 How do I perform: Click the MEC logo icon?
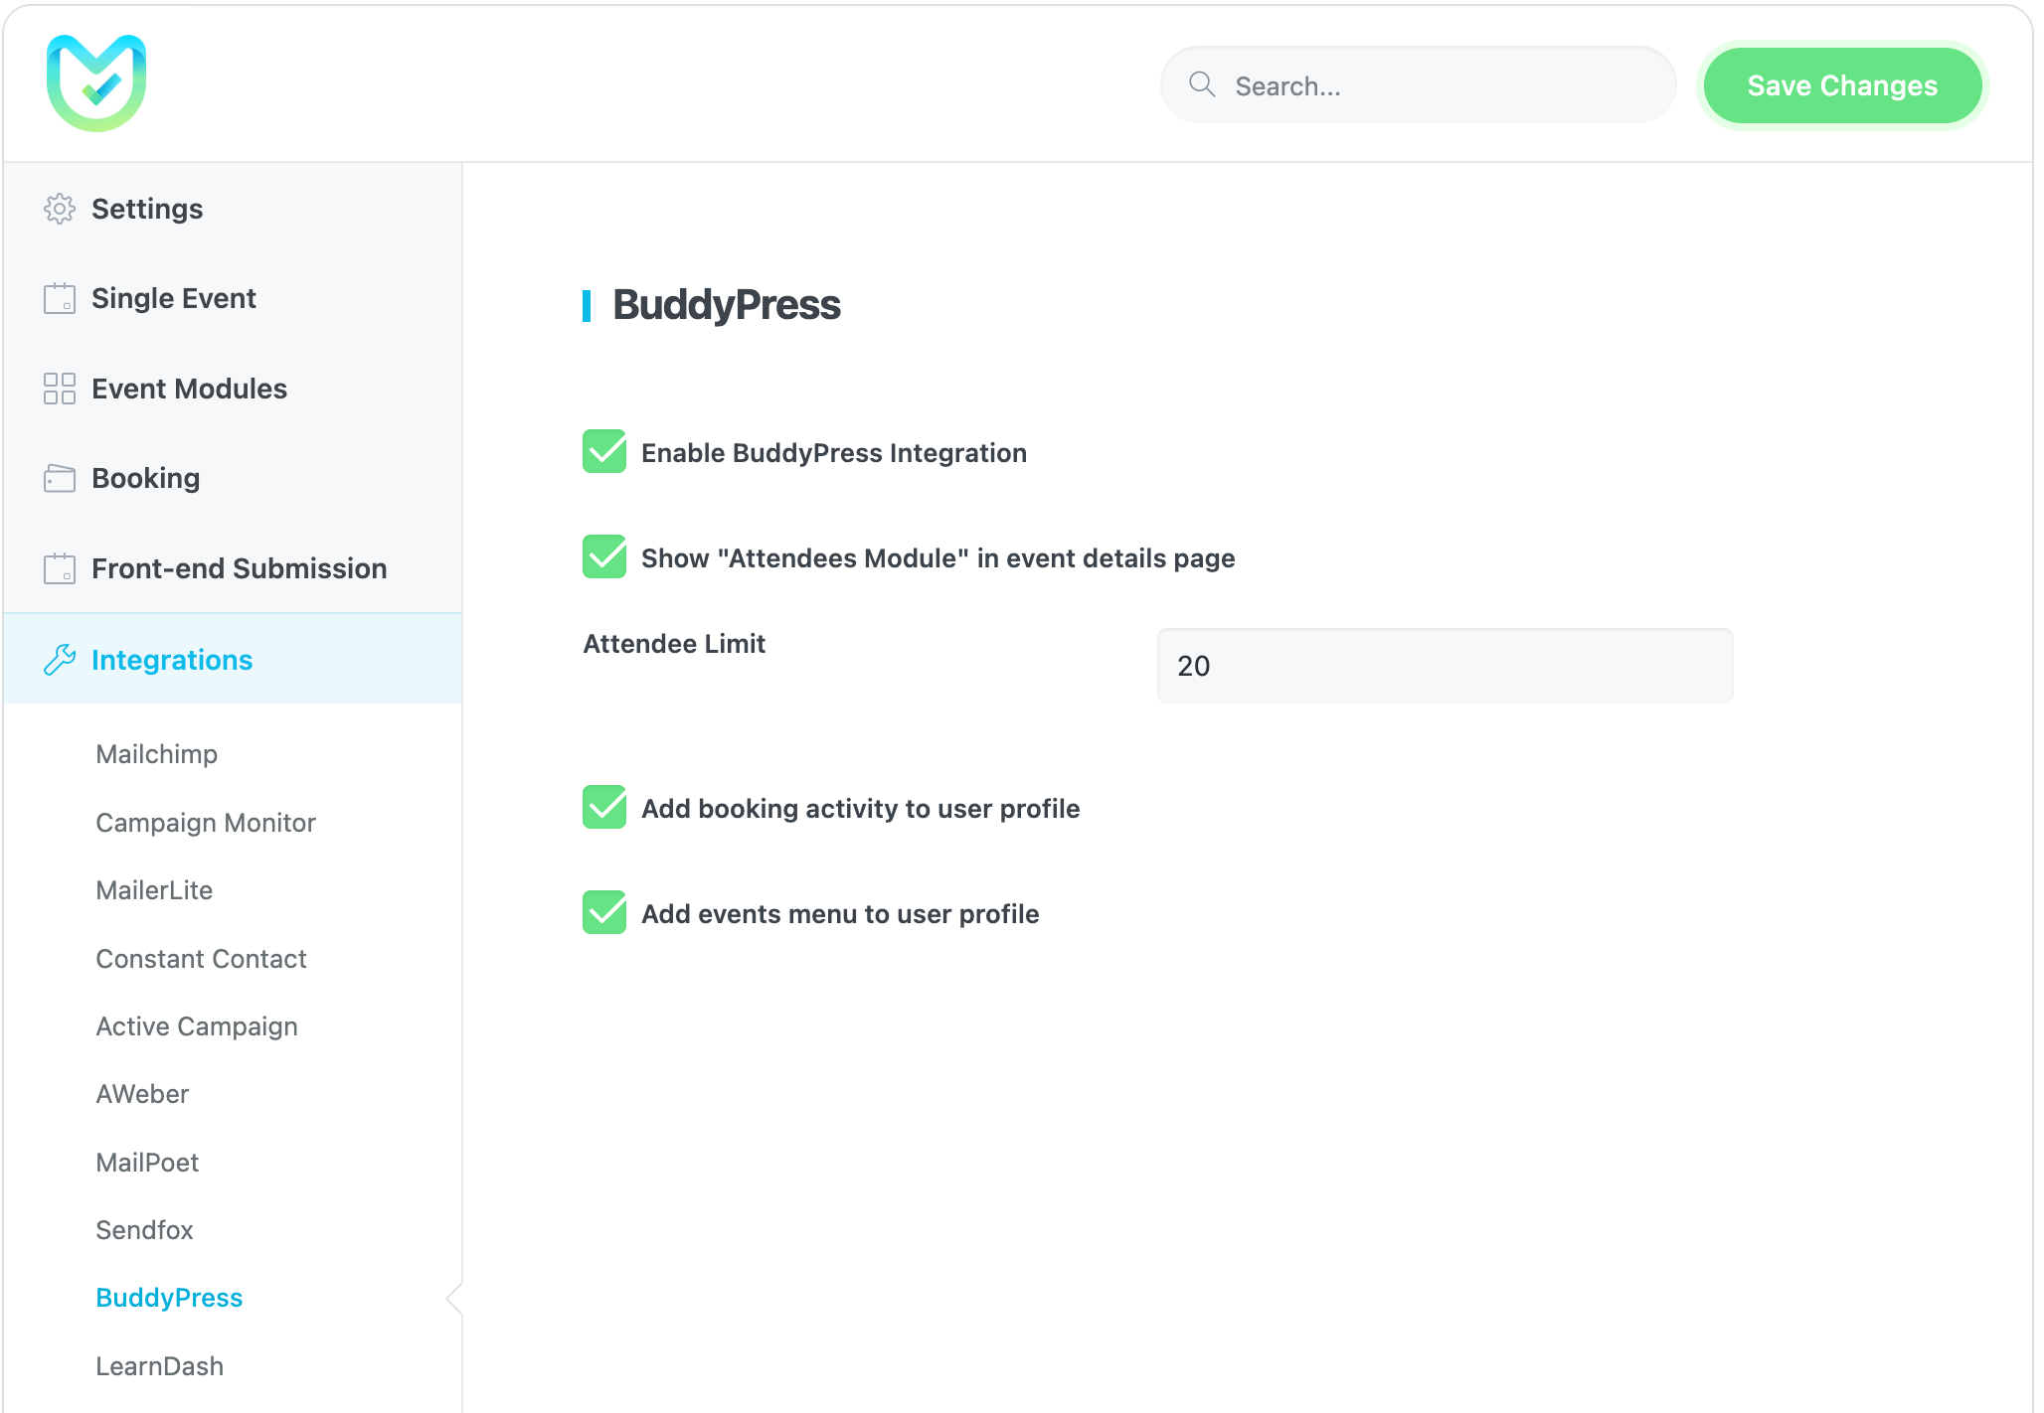point(96,83)
